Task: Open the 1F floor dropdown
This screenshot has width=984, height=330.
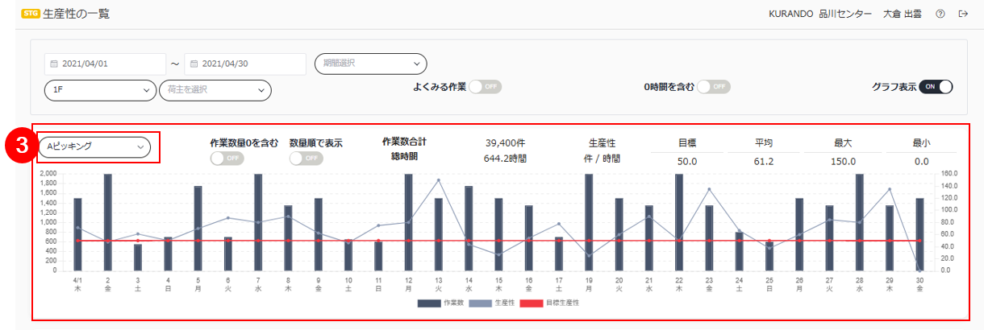Action: point(101,90)
